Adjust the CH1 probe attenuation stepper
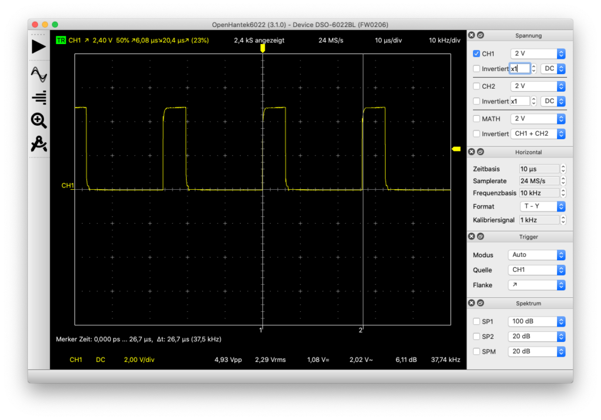 pyautogui.click(x=534, y=69)
